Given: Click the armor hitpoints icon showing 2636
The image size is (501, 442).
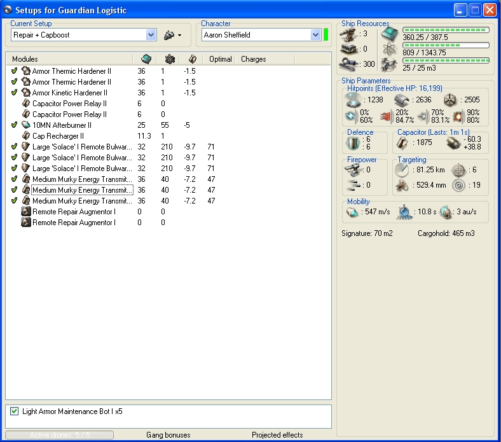Looking at the screenshot, I should [x=402, y=100].
